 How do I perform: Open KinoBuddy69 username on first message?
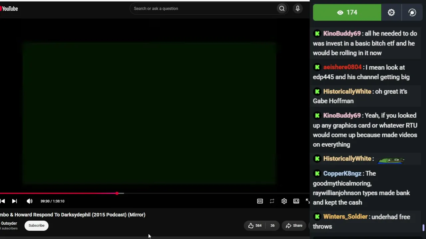click(342, 34)
